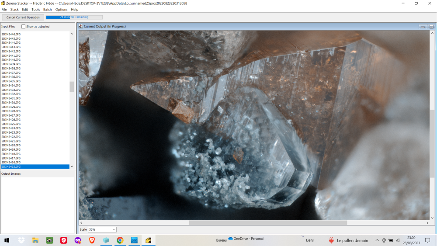437x246 pixels.
Task: Open Google Chrome from the taskbar
Action: 120,240
